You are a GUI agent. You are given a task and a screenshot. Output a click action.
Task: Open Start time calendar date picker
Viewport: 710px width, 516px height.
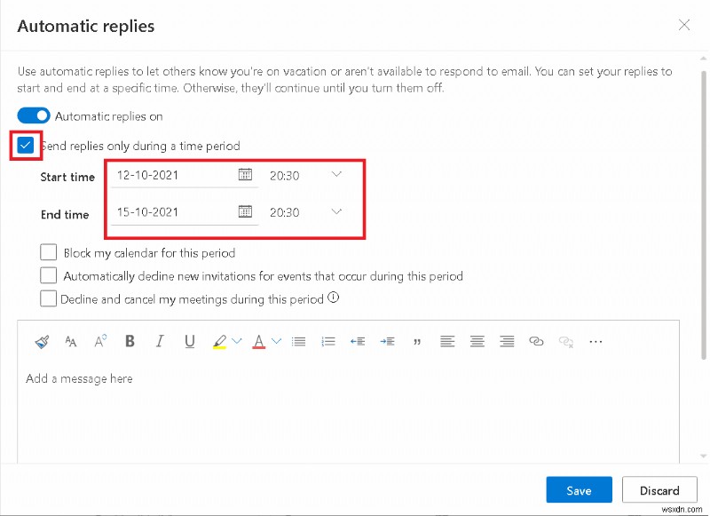point(246,175)
